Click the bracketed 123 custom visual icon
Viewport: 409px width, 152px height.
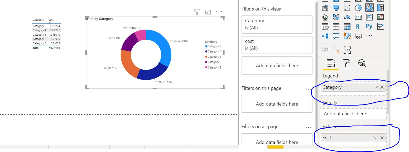[x=348, y=50]
